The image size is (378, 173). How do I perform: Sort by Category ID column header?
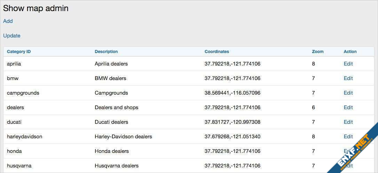click(19, 52)
